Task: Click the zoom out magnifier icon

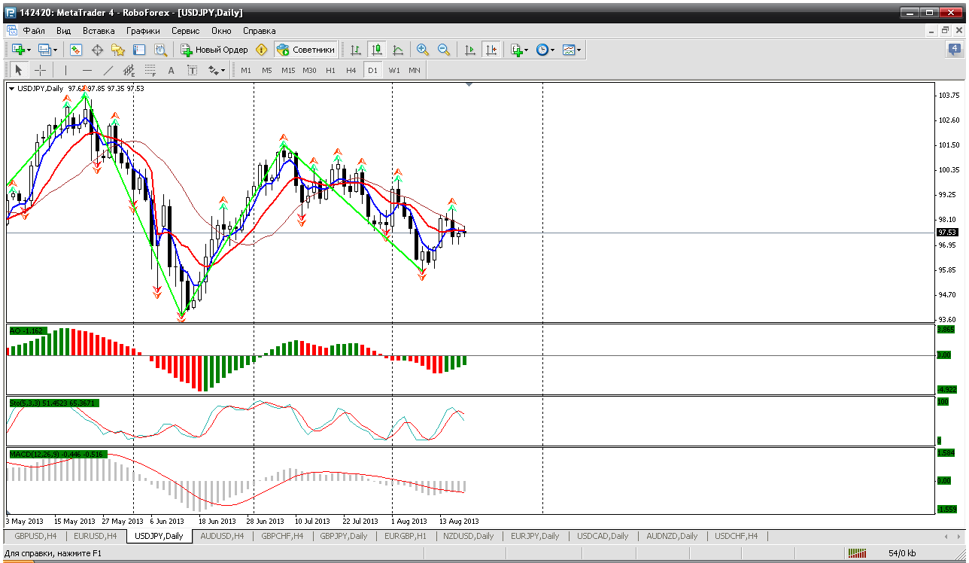Action: point(444,50)
